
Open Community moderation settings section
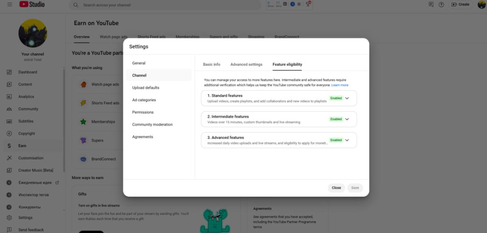pos(159,124)
